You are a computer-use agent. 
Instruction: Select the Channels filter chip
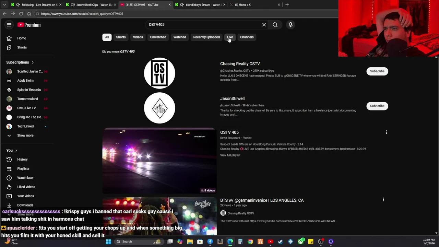click(247, 37)
